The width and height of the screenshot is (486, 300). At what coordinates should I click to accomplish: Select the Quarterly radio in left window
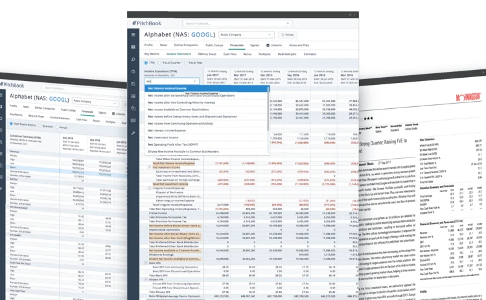[40, 126]
